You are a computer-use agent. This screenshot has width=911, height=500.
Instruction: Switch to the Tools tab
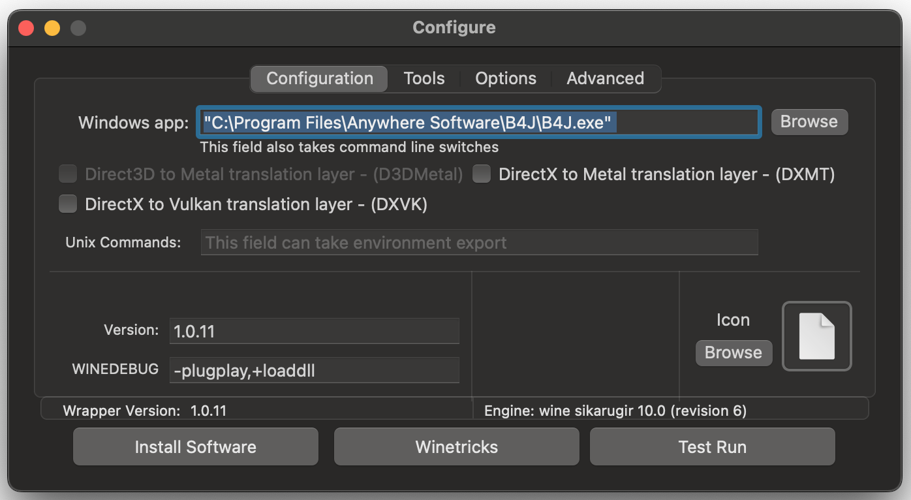pyautogui.click(x=424, y=78)
